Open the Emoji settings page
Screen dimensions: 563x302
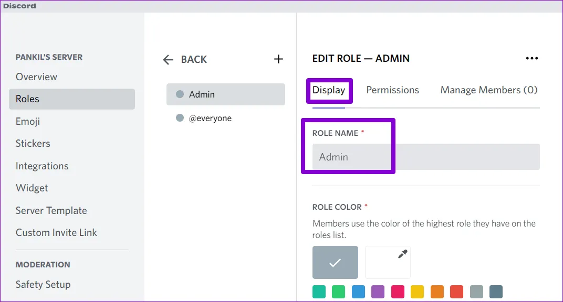pos(28,121)
